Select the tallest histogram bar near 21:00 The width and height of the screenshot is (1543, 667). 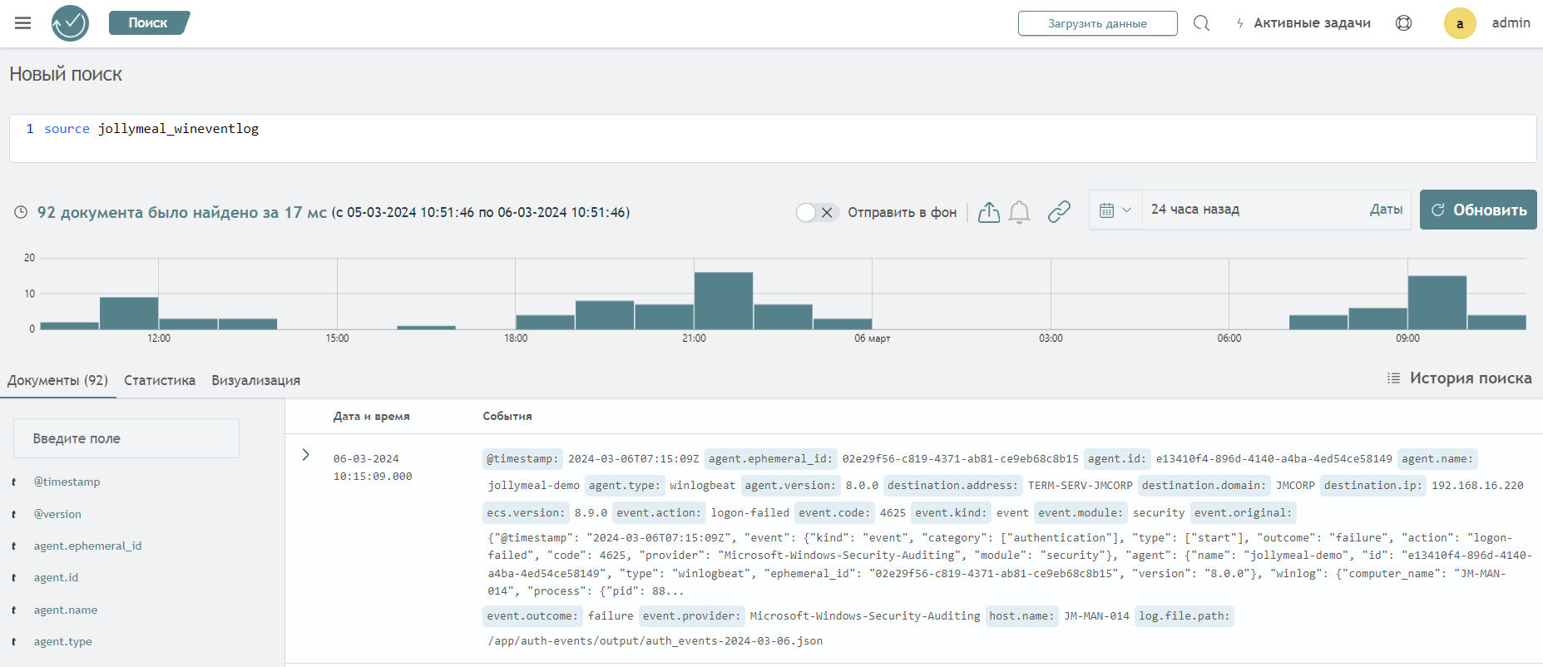tap(724, 300)
